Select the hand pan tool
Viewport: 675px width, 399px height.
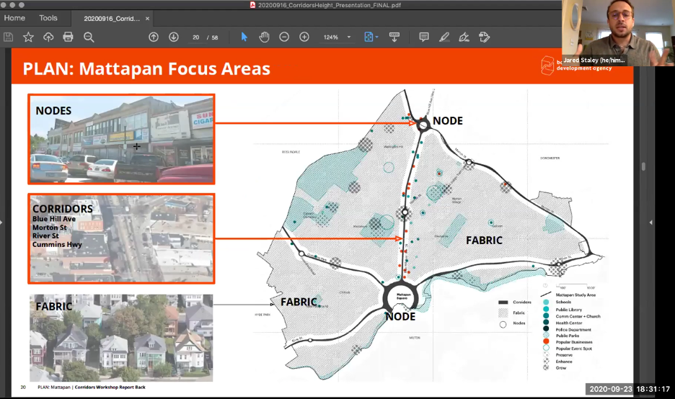coord(264,37)
